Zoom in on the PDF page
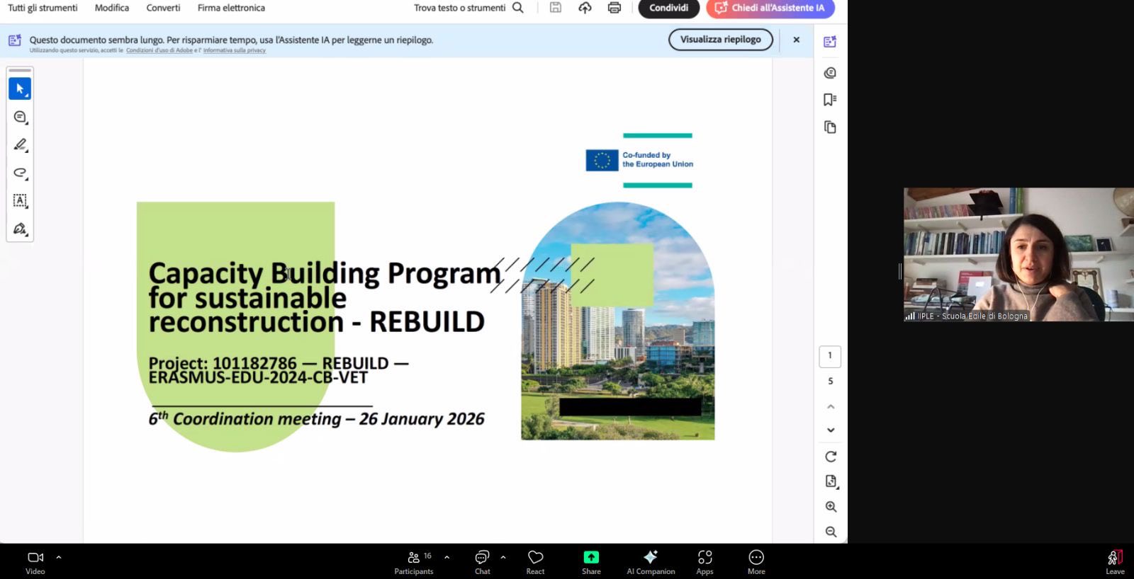1134x579 pixels. tap(831, 507)
